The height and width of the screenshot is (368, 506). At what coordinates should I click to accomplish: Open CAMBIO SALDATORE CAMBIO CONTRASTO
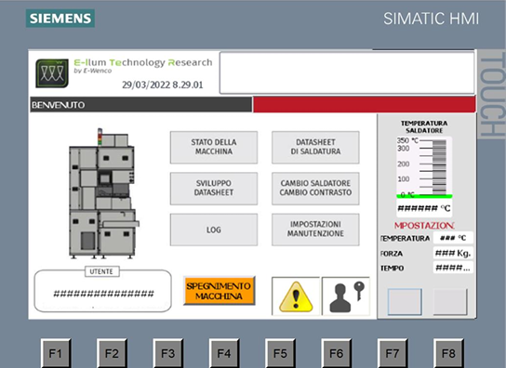315,189
